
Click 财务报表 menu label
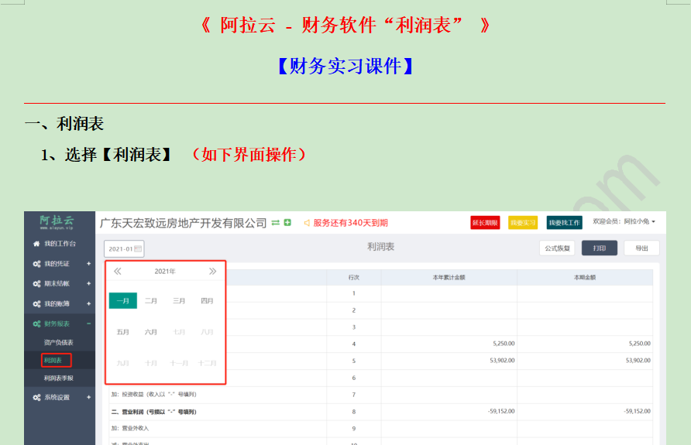coord(57,324)
